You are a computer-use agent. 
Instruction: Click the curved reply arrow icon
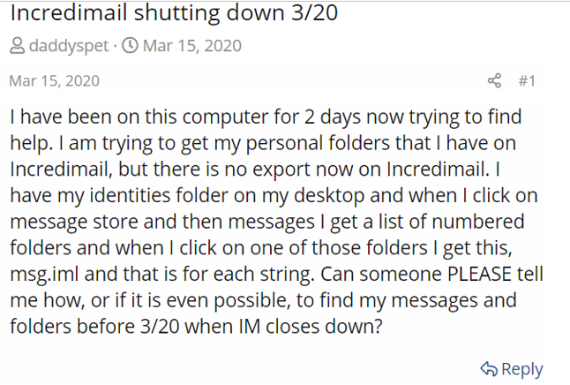489,369
